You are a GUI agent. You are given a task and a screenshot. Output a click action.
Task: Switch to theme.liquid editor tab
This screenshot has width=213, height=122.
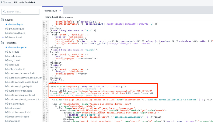[53, 11]
